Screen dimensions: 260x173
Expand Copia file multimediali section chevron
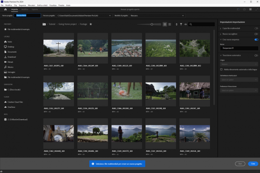(x=220, y=28)
